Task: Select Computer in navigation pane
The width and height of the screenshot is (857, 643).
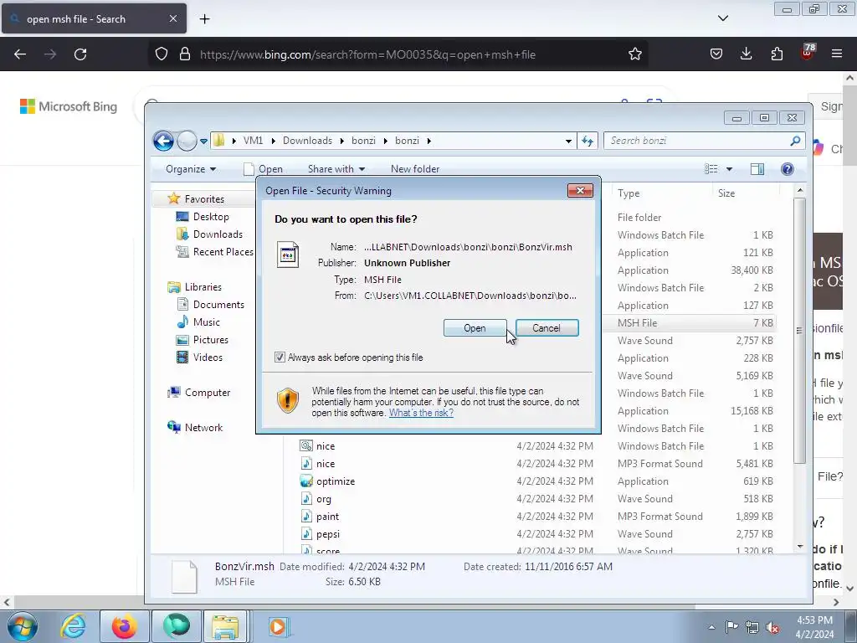Action: coord(208,393)
